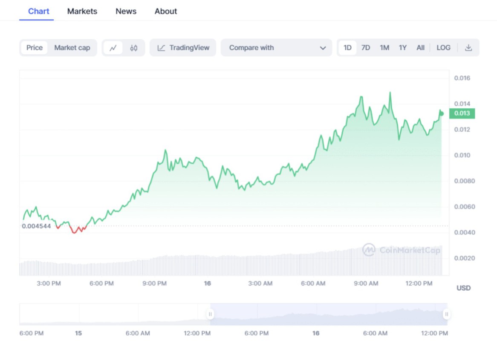The image size is (497, 341).
Task: Select the 1Y timeframe icon button
Action: [x=402, y=48]
